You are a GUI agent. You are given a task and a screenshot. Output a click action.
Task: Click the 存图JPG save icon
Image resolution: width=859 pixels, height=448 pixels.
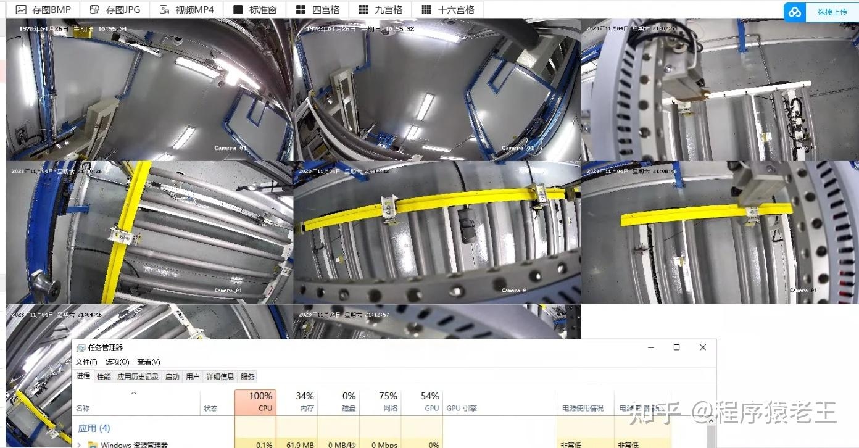tap(94, 10)
